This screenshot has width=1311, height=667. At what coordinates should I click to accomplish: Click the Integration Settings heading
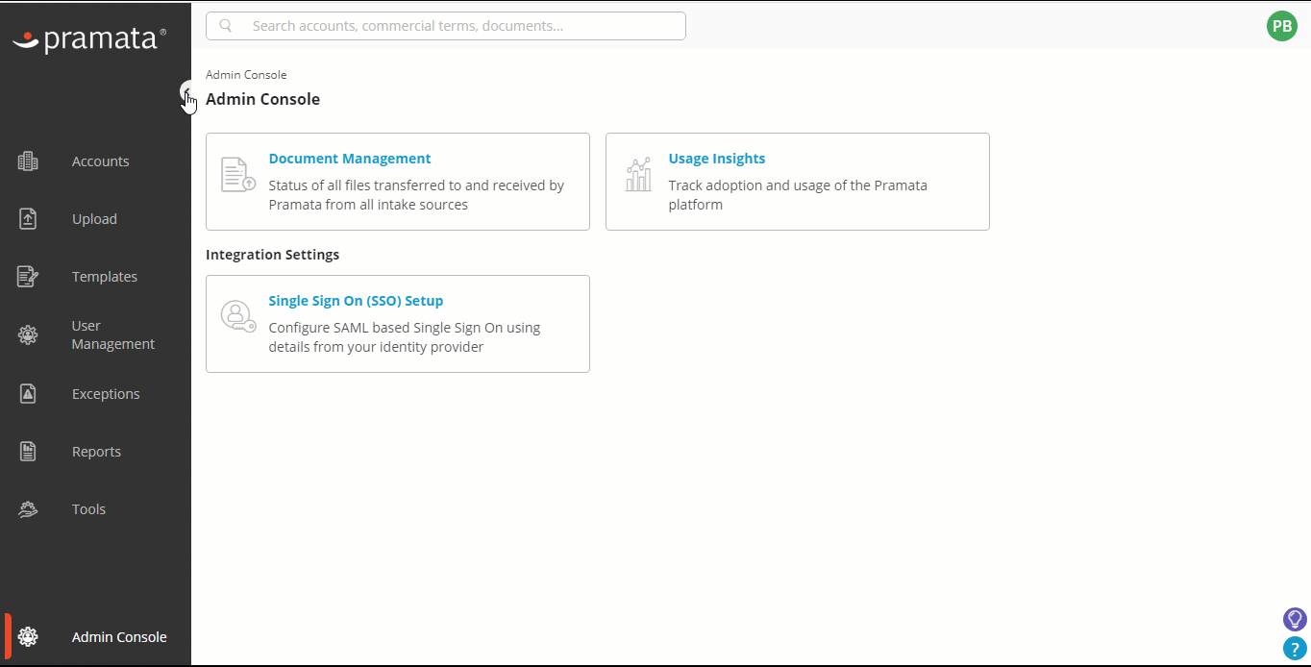pyautogui.click(x=273, y=255)
